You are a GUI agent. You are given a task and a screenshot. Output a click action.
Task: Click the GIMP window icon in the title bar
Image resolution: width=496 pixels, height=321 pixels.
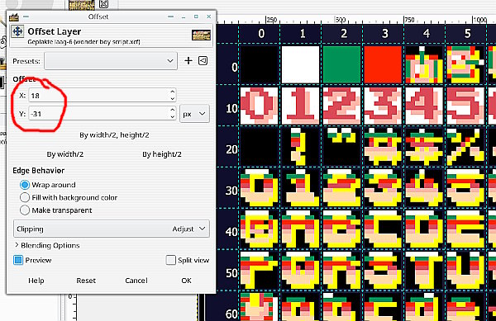click(13, 17)
